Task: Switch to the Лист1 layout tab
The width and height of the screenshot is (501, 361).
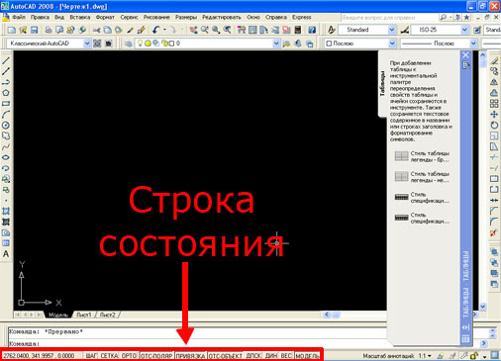Action: tap(84, 315)
